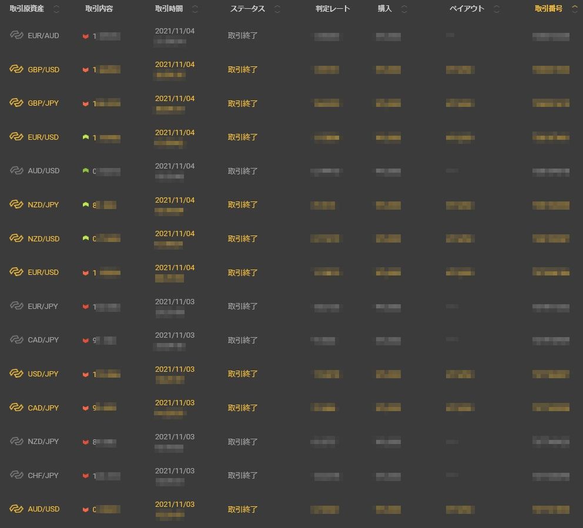Select the CHF/JPY row date 2021/11/03
The height and width of the screenshot is (528, 583).
click(x=175, y=471)
